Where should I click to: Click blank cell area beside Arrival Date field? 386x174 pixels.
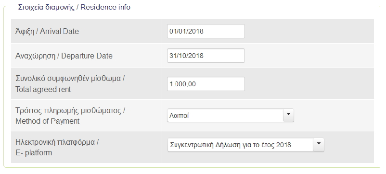[x=309, y=31]
